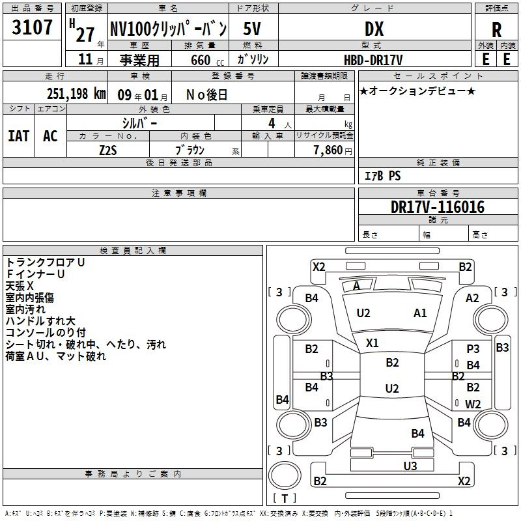The height and width of the screenshot is (521, 521).
Task: Click the spare tire circle above [T]
Action: pos(285,475)
